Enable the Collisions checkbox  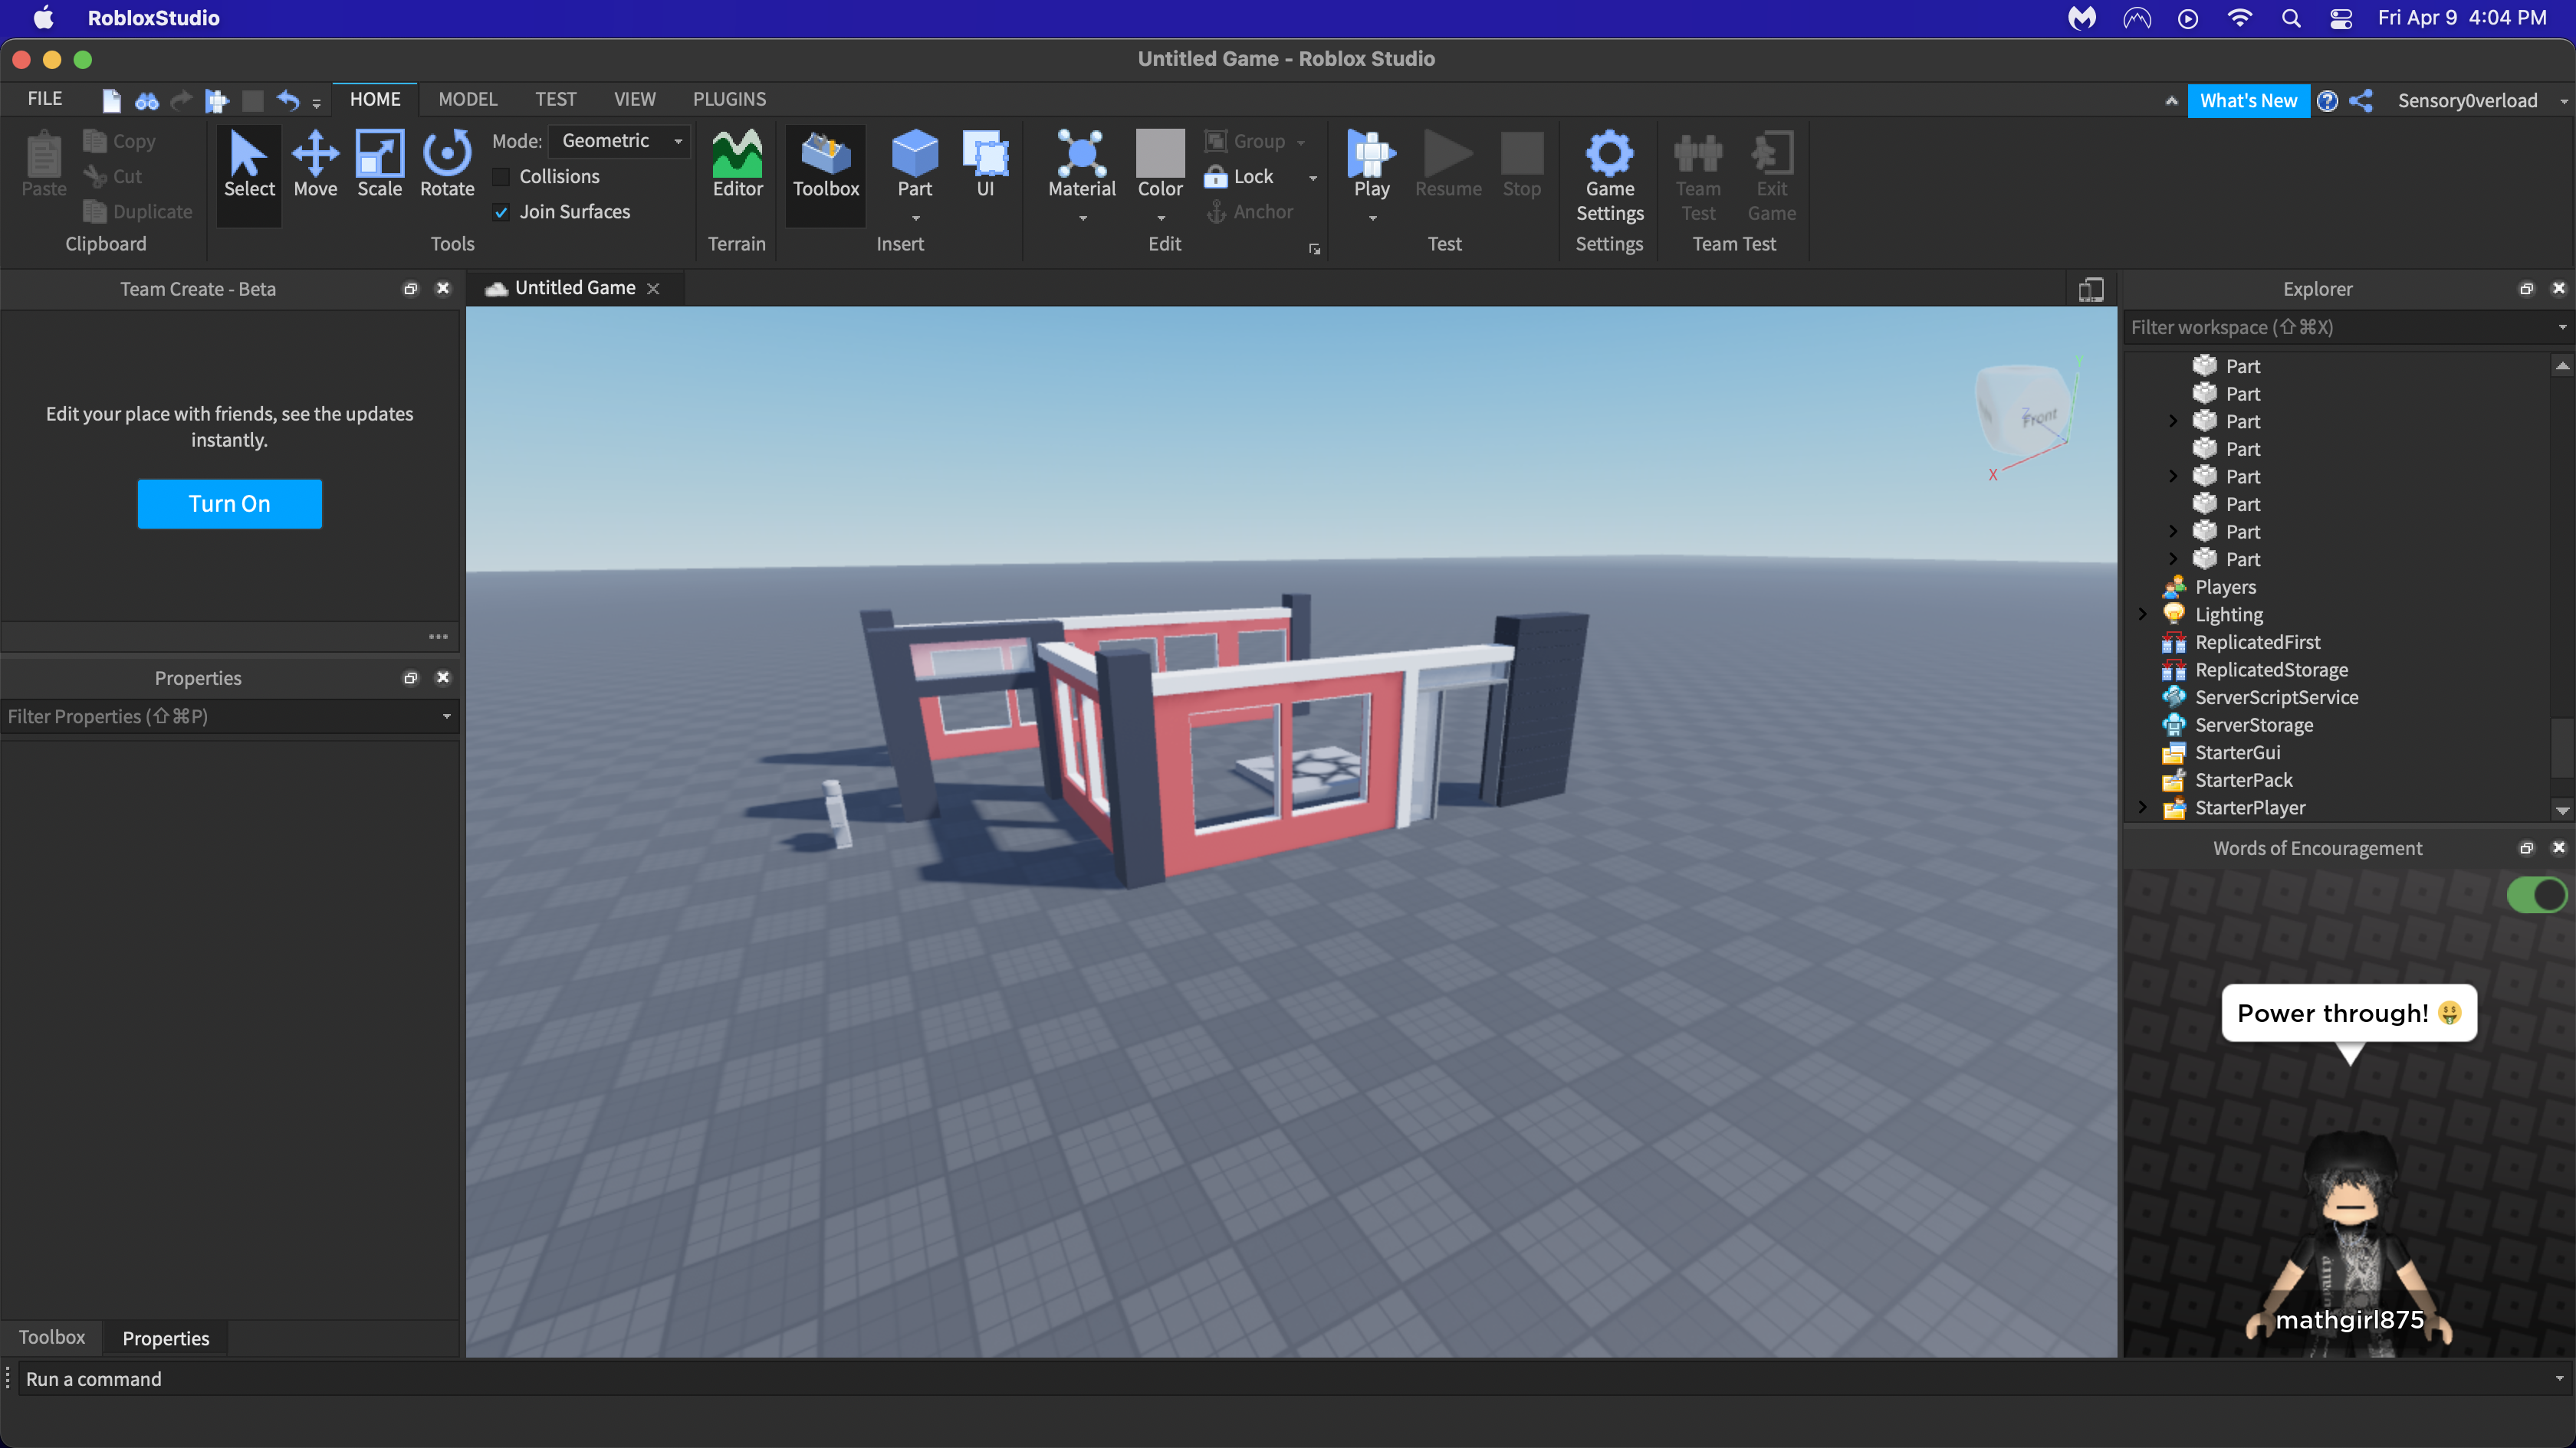click(502, 177)
